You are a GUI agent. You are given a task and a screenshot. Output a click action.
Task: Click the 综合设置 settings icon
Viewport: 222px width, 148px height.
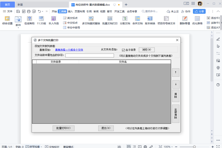(7, 19)
